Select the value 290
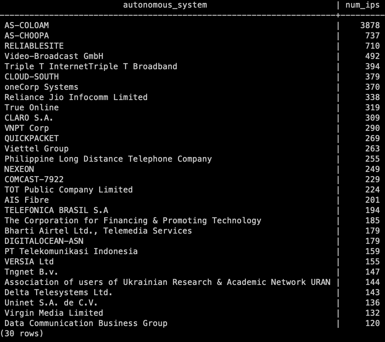This screenshot has height=342, width=385. click(x=372, y=128)
